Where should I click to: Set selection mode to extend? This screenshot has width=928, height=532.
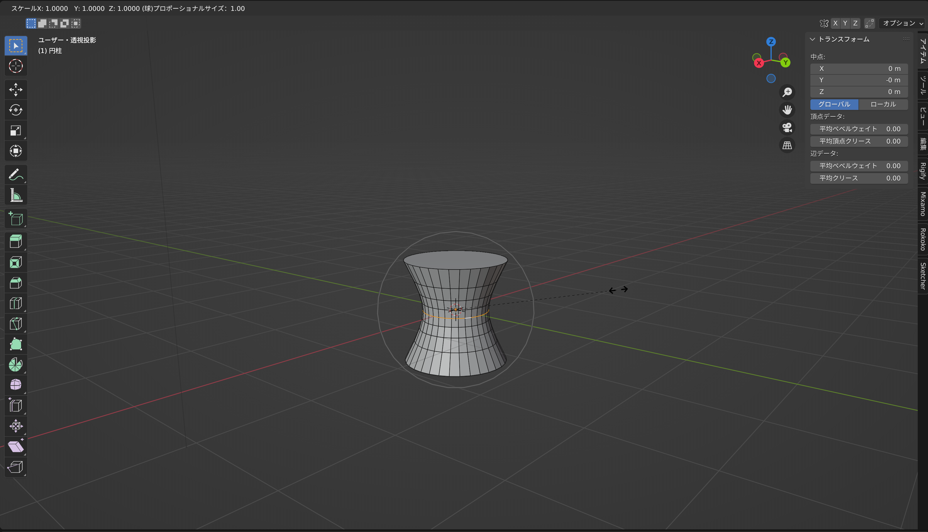[42, 23]
